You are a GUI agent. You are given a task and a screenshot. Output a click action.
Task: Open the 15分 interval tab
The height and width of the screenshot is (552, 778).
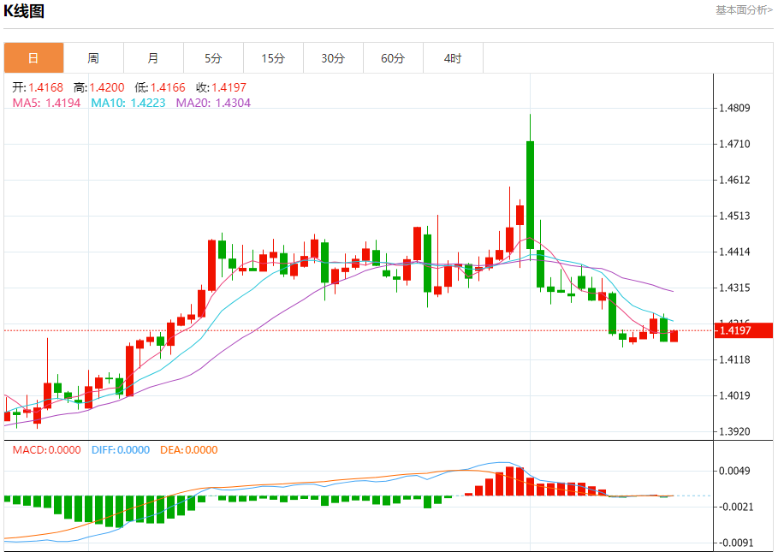click(x=273, y=58)
